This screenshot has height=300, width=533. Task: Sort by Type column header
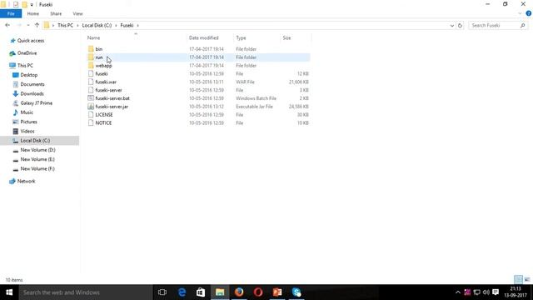pos(241,37)
